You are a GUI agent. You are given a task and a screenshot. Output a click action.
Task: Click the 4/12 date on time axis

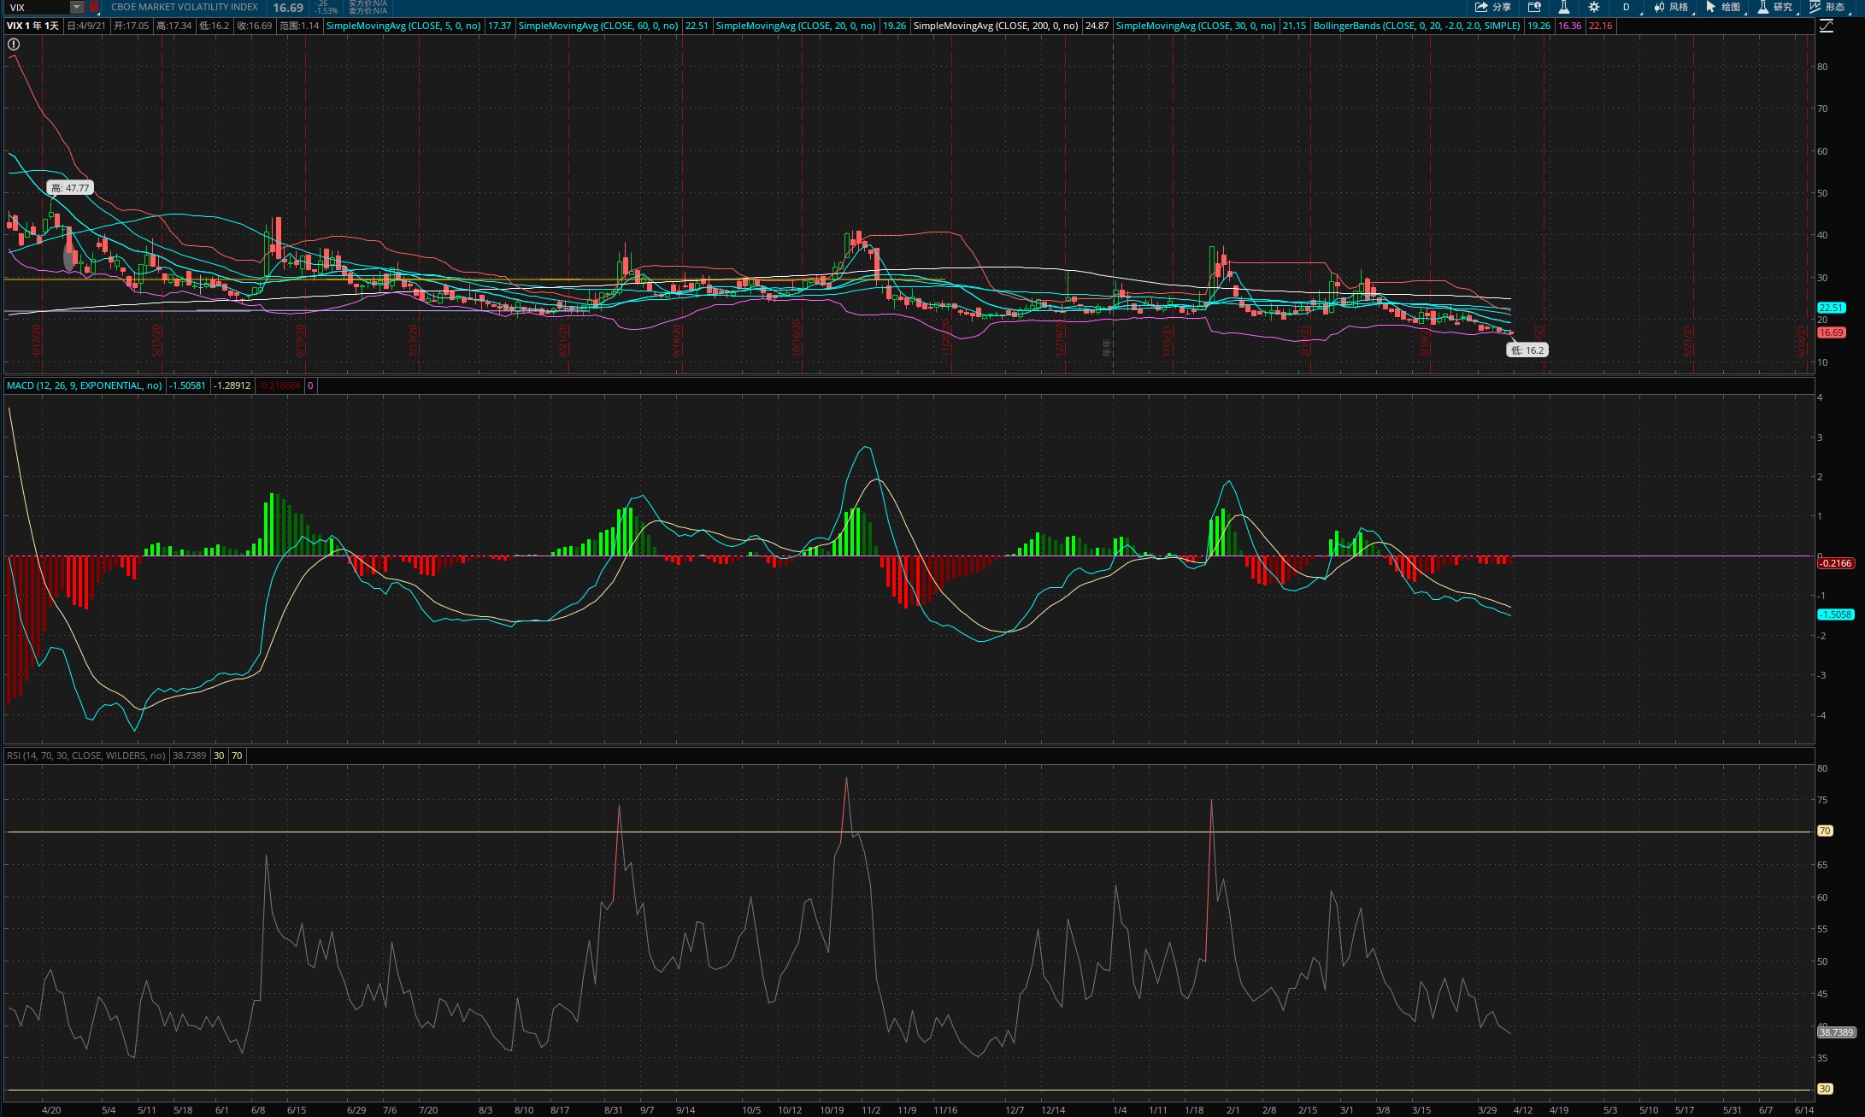[x=1523, y=1110]
